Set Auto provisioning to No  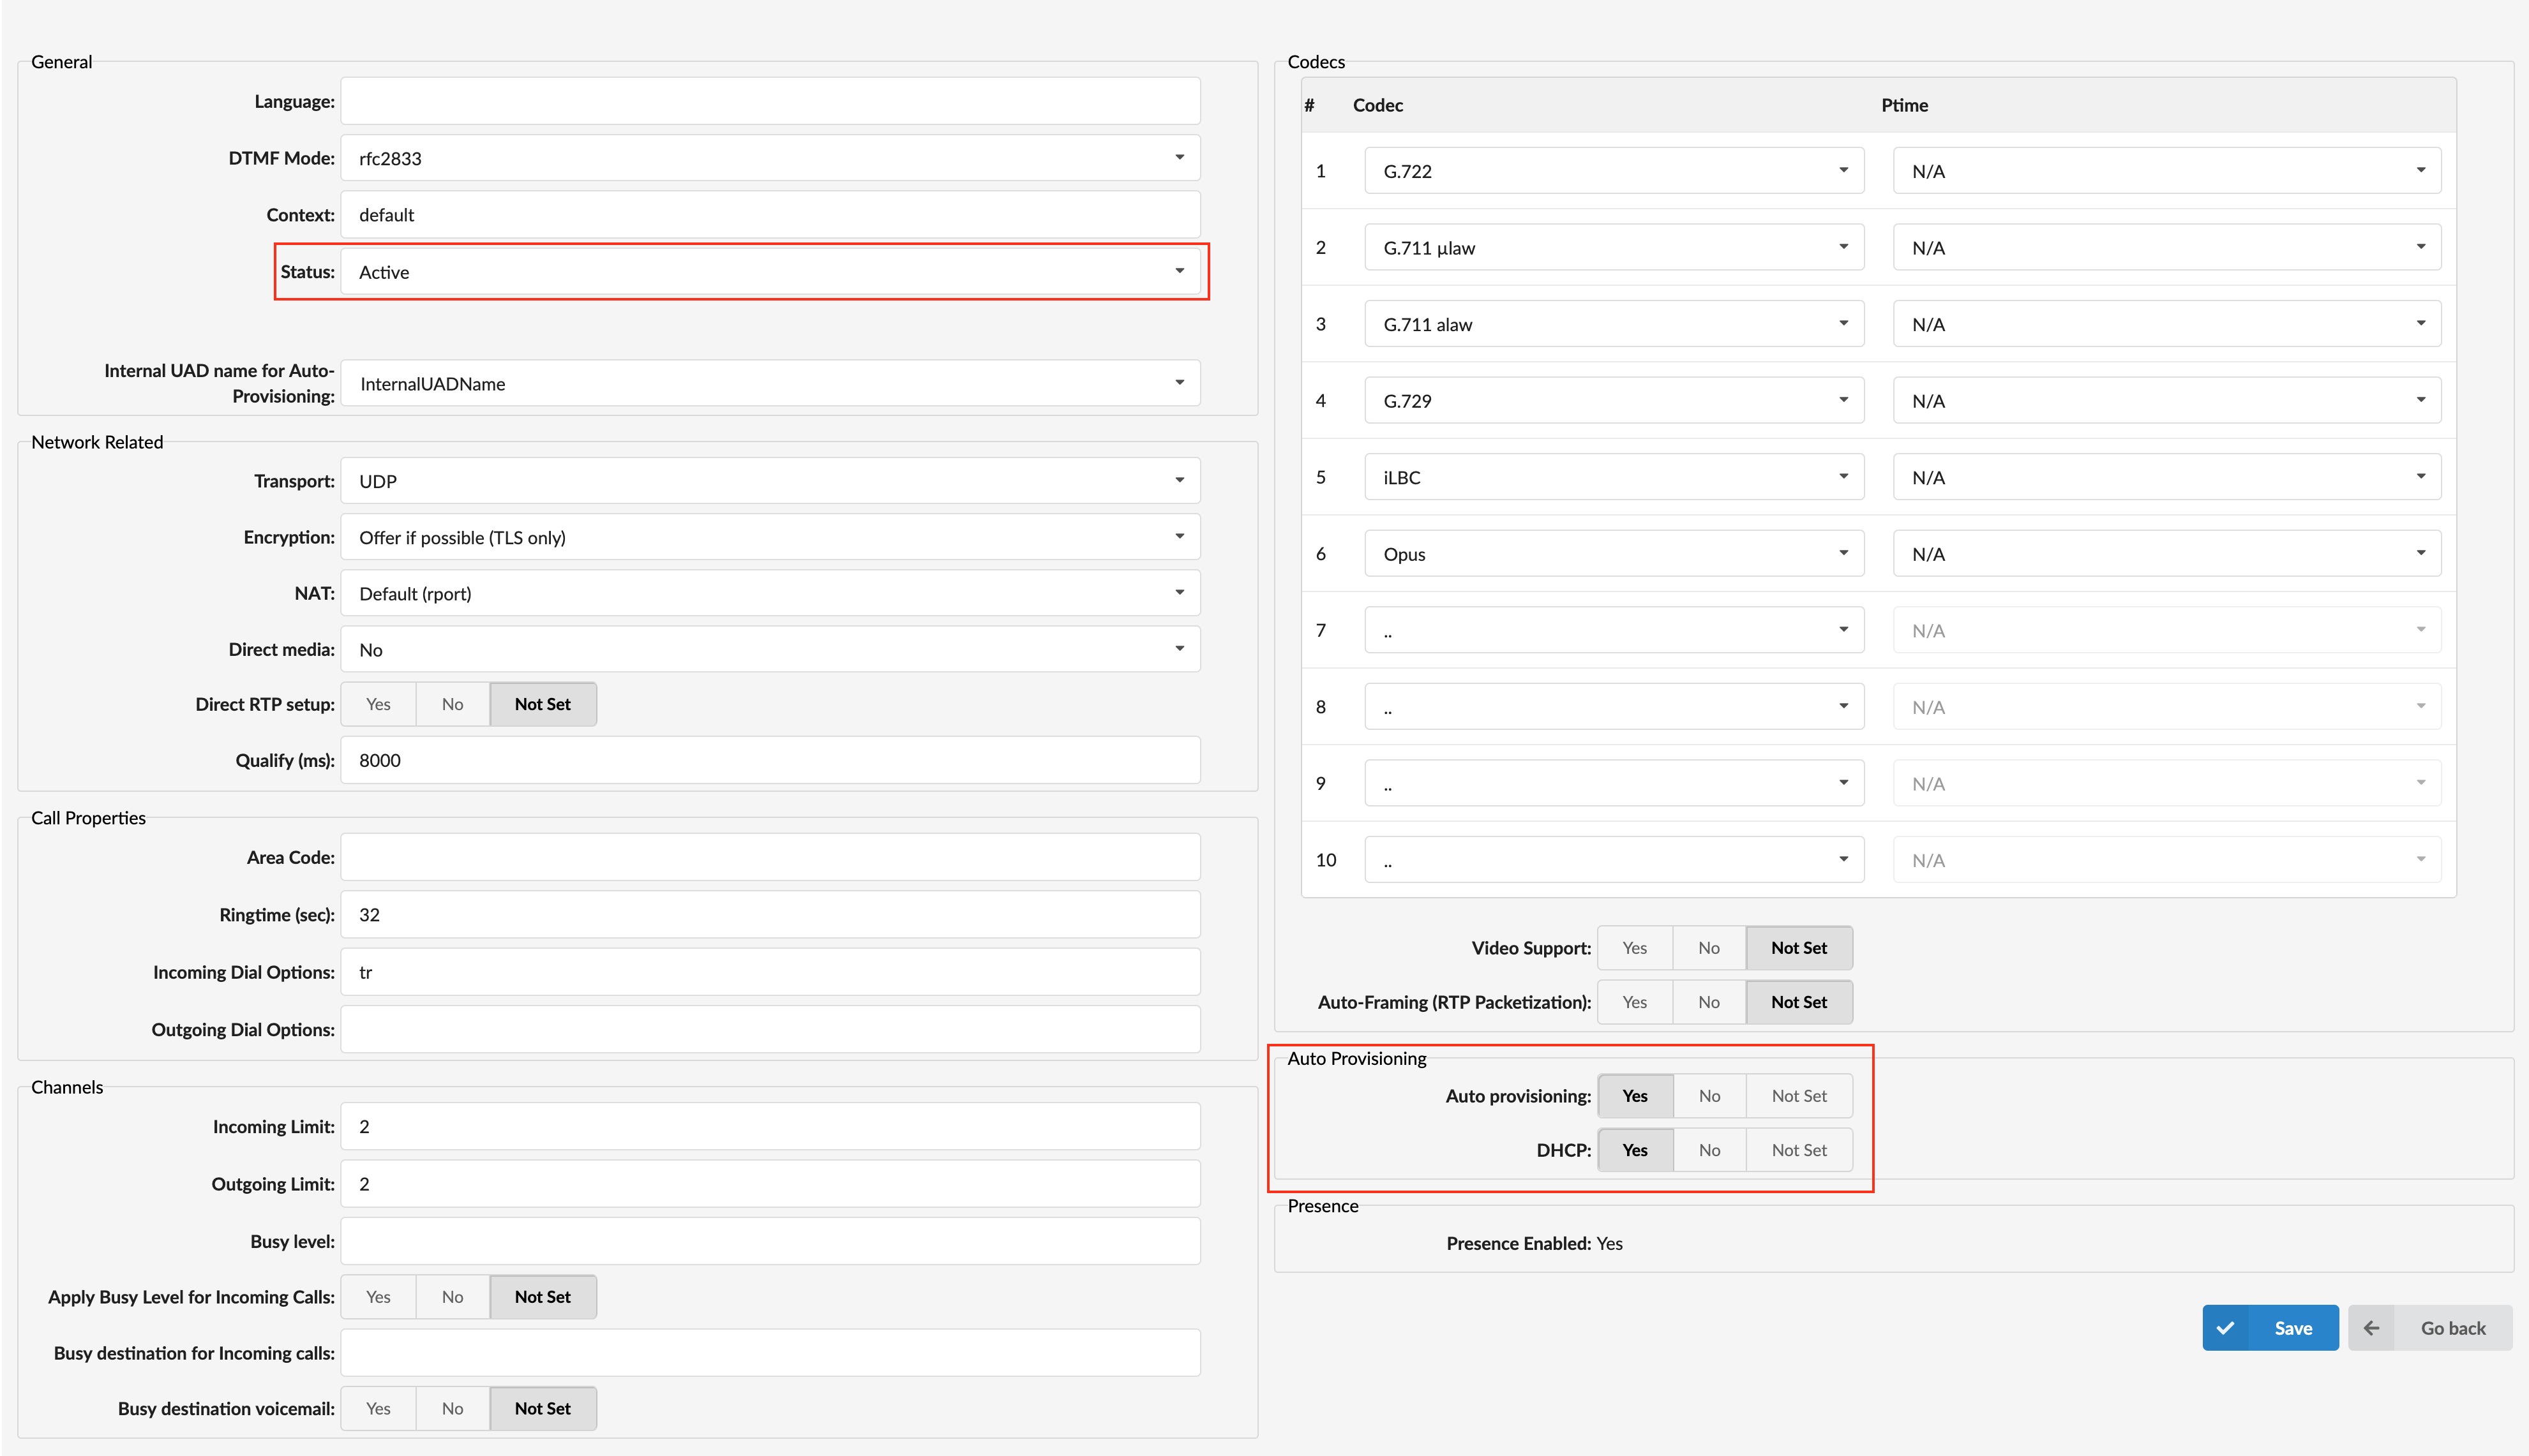pos(1709,1096)
